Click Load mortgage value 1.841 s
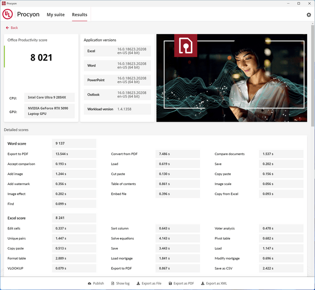This screenshot has width=315, height=290. [x=178, y=258]
